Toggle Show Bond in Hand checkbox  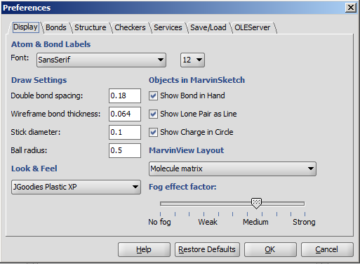click(153, 95)
